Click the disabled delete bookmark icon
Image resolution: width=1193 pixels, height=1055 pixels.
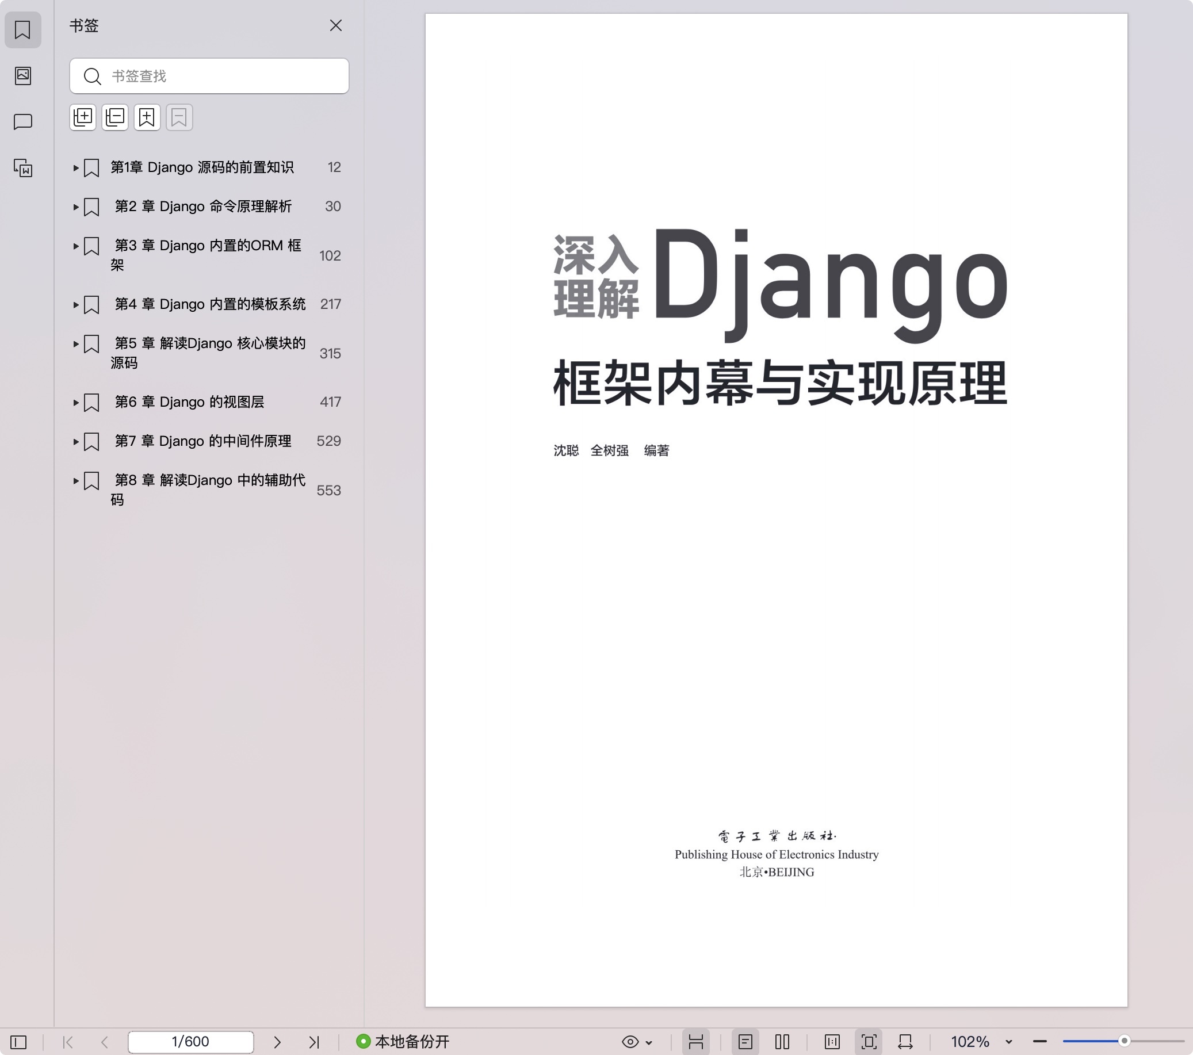click(179, 117)
